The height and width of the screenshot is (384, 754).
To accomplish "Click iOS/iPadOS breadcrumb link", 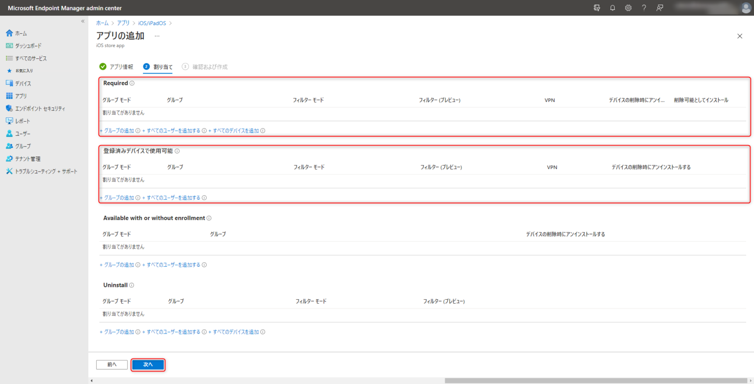I will click(x=152, y=23).
